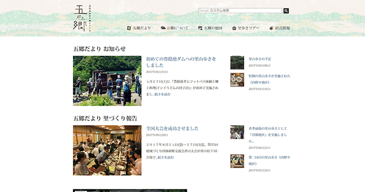
Task: Click the search magnifier button
Action: click(x=286, y=11)
